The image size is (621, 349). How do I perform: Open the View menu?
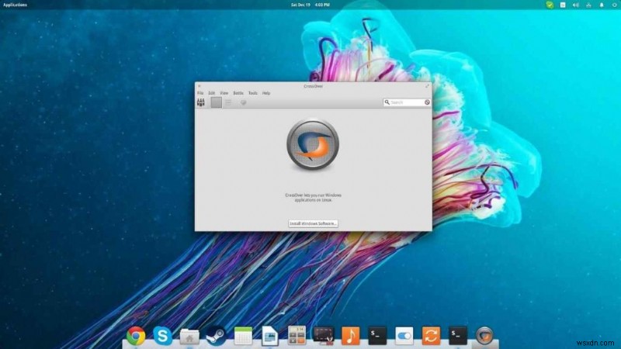point(224,93)
